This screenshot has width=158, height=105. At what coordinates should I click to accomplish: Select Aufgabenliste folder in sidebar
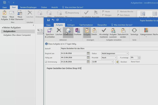(18, 31)
